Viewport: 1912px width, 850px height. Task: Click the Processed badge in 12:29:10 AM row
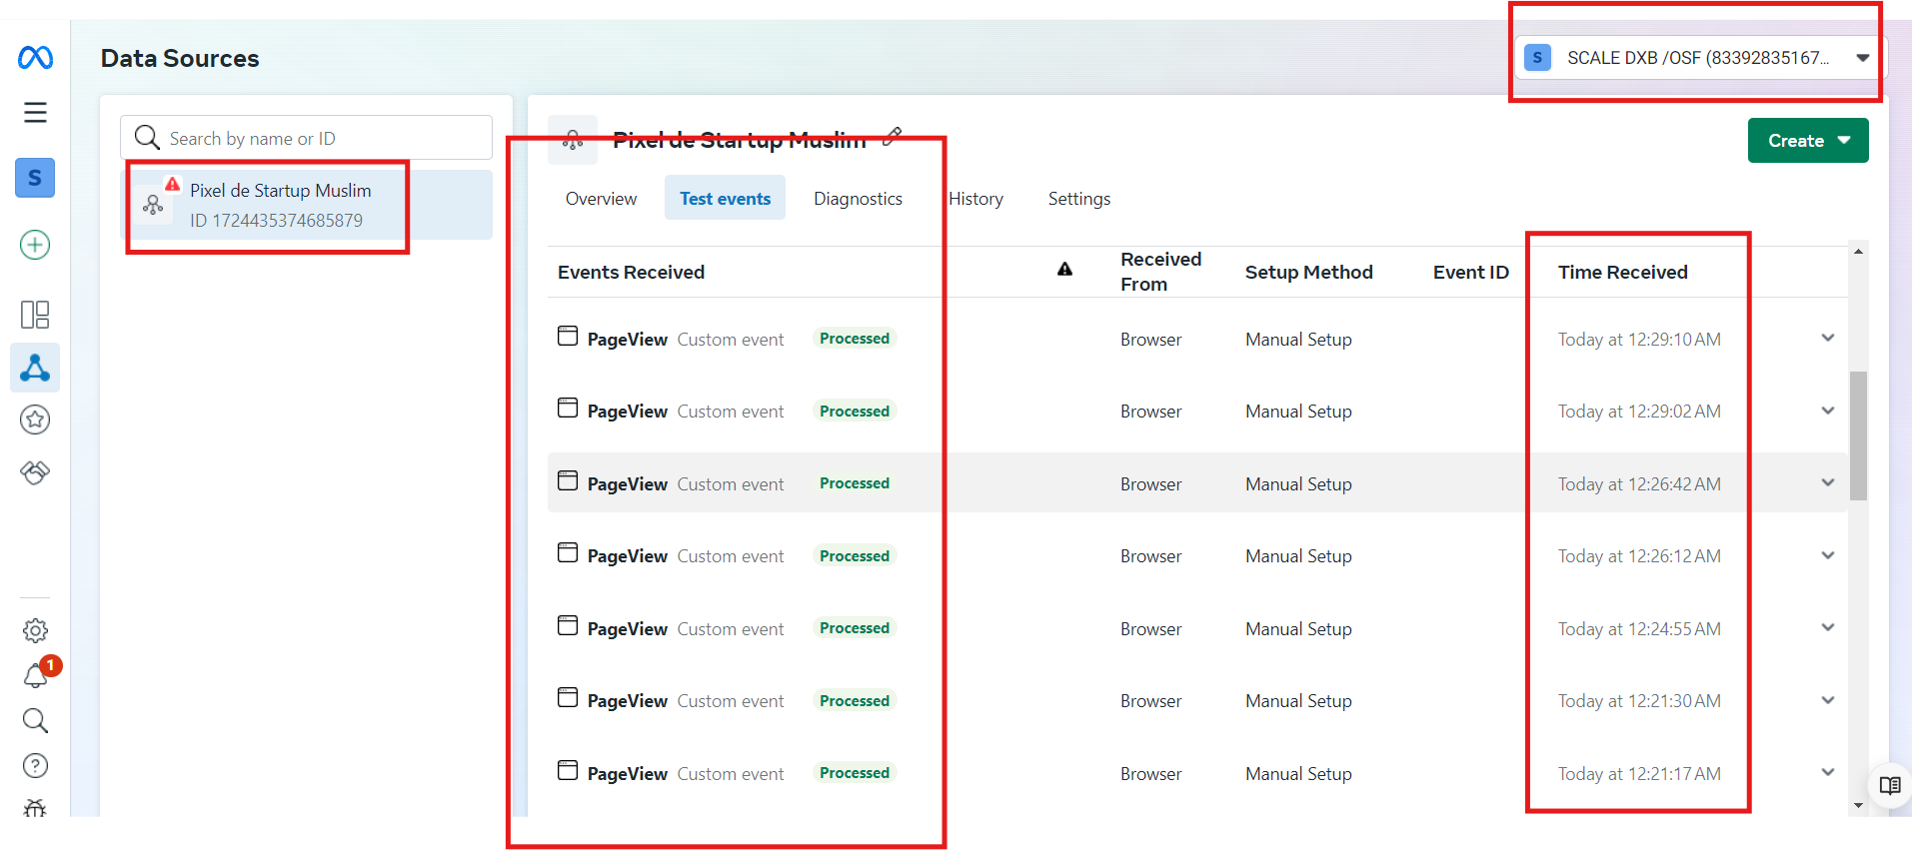(x=855, y=339)
